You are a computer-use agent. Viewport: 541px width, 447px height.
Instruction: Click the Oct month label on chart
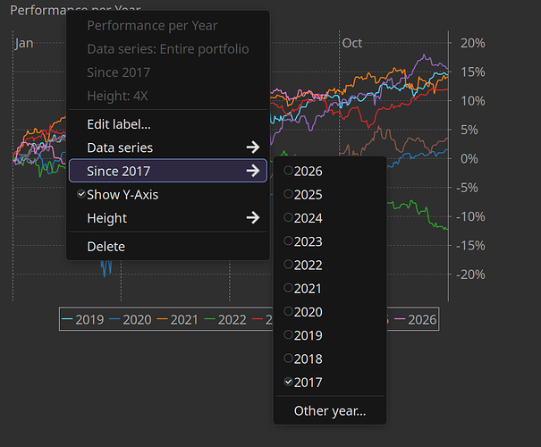click(352, 43)
